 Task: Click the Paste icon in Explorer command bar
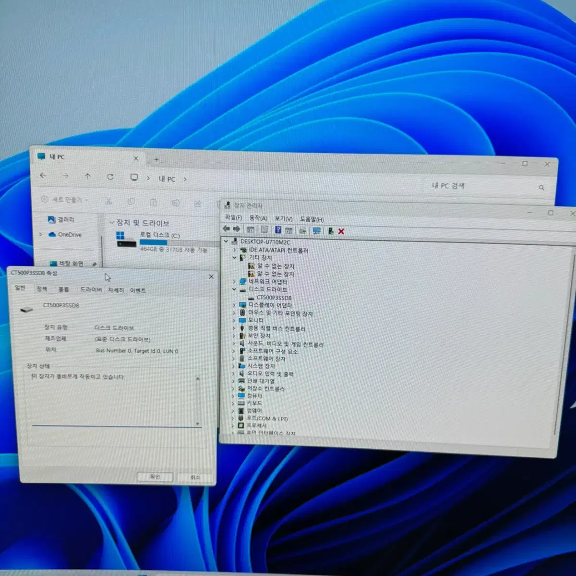(x=154, y=203)
